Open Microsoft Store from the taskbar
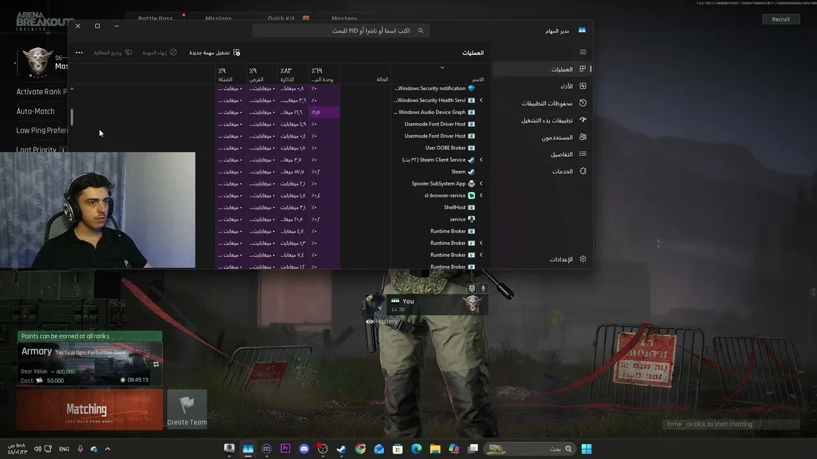The height and width of the screenshot is (459, 817). (x=398, y=449)
